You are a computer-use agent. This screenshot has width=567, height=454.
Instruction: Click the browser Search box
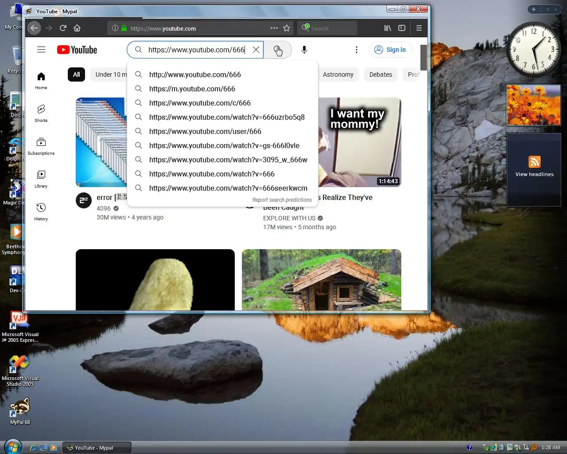click(327, 28)
